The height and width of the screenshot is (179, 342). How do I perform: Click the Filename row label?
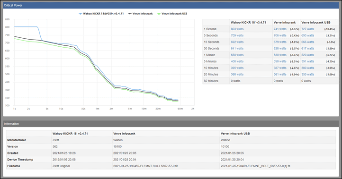tap(14, 166)
